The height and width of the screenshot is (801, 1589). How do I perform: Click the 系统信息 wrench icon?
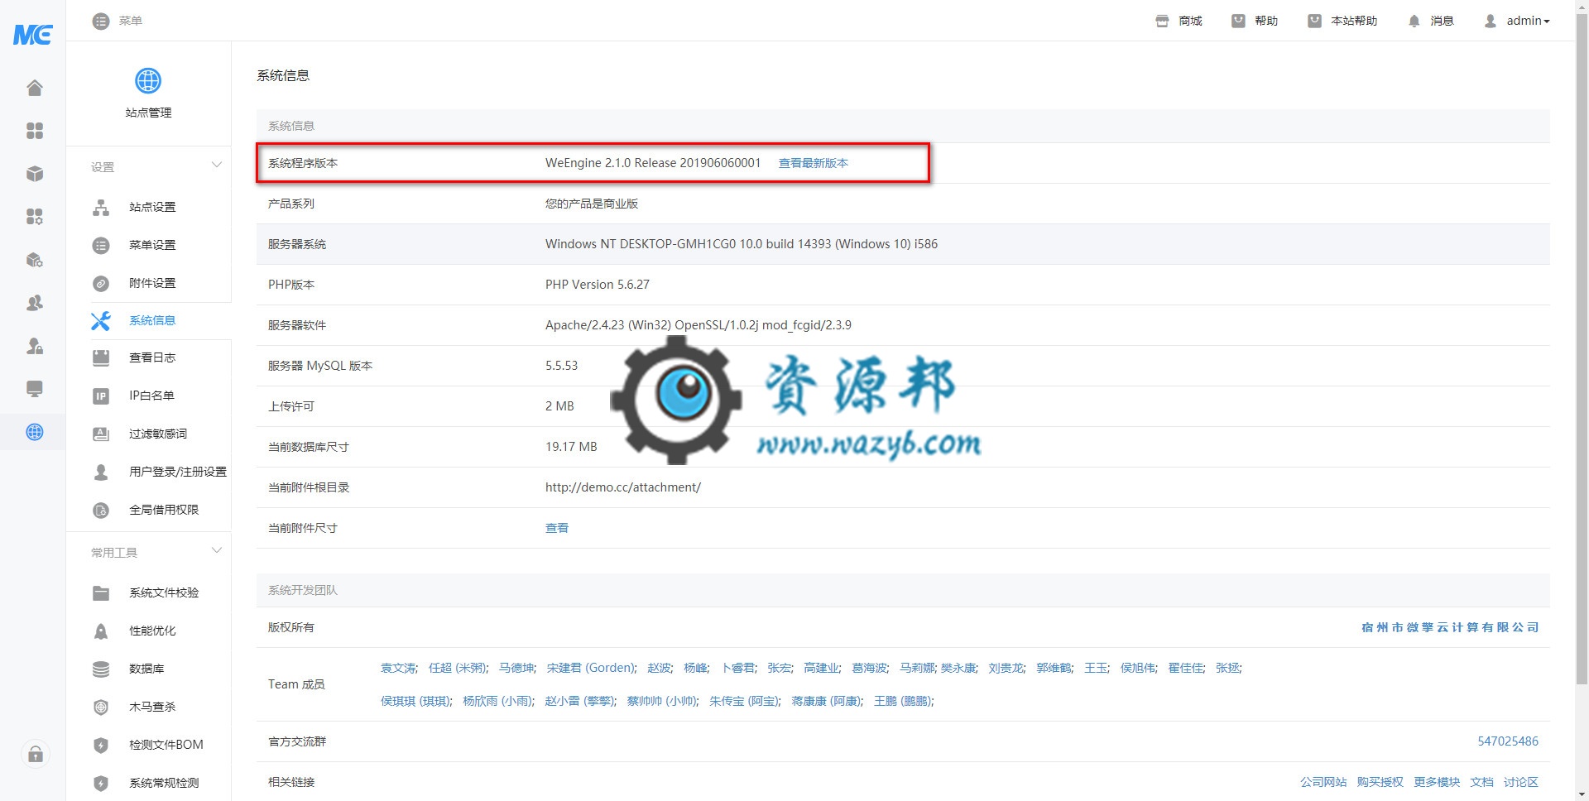click(x=101, y=320)
